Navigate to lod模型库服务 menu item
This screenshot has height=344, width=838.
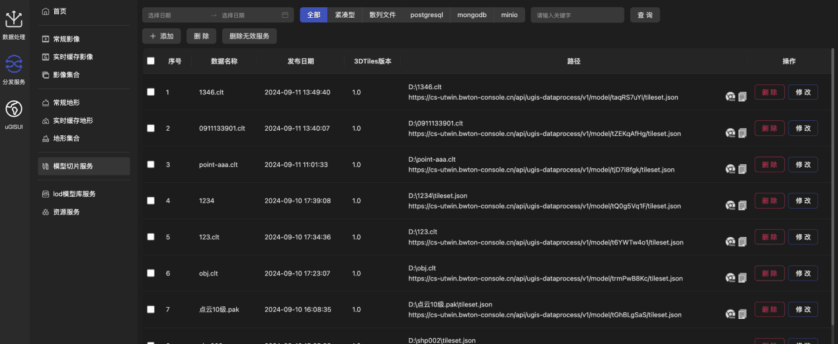[73, 194]
